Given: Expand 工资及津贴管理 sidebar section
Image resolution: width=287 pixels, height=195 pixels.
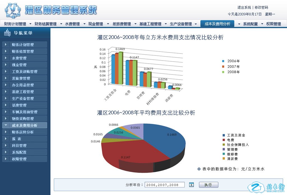Looking at the screenshot, I should 24,71.
